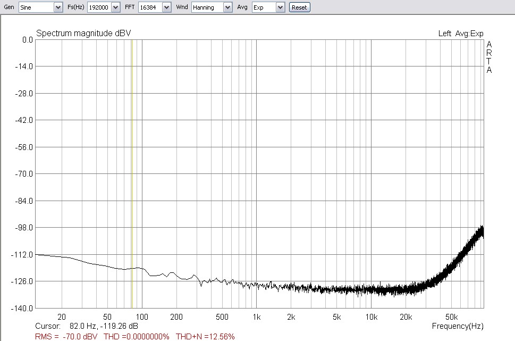Click the Spectrum magnitude dBV title
The height and width of the screenshot is (341, 515).
[x=83, y=33]
